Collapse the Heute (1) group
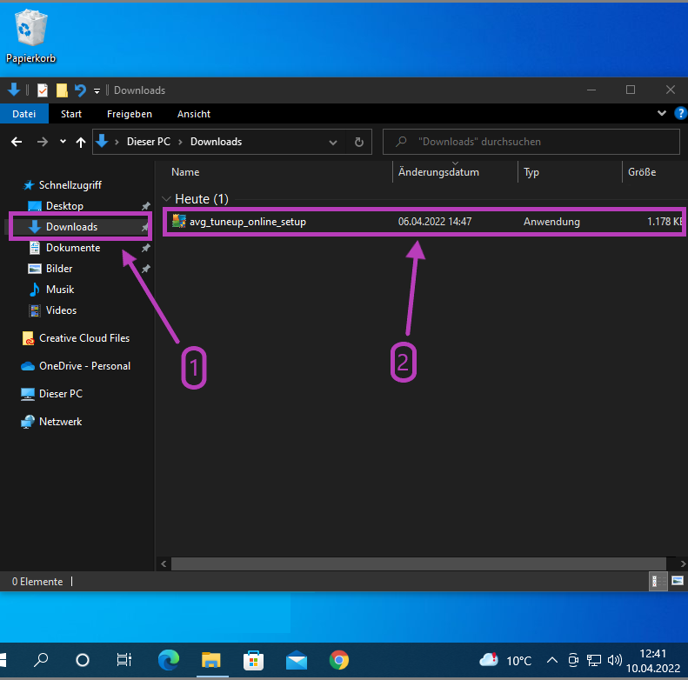This screenshot has height=680, width=688. [x=166, y=199]
